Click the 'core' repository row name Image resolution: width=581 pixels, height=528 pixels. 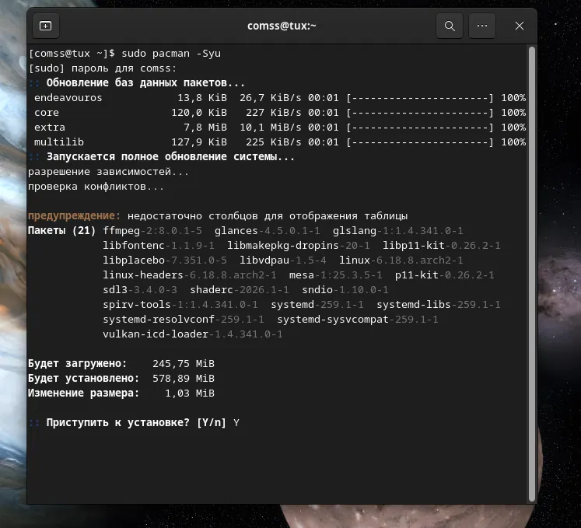click(x=47, y=113)
